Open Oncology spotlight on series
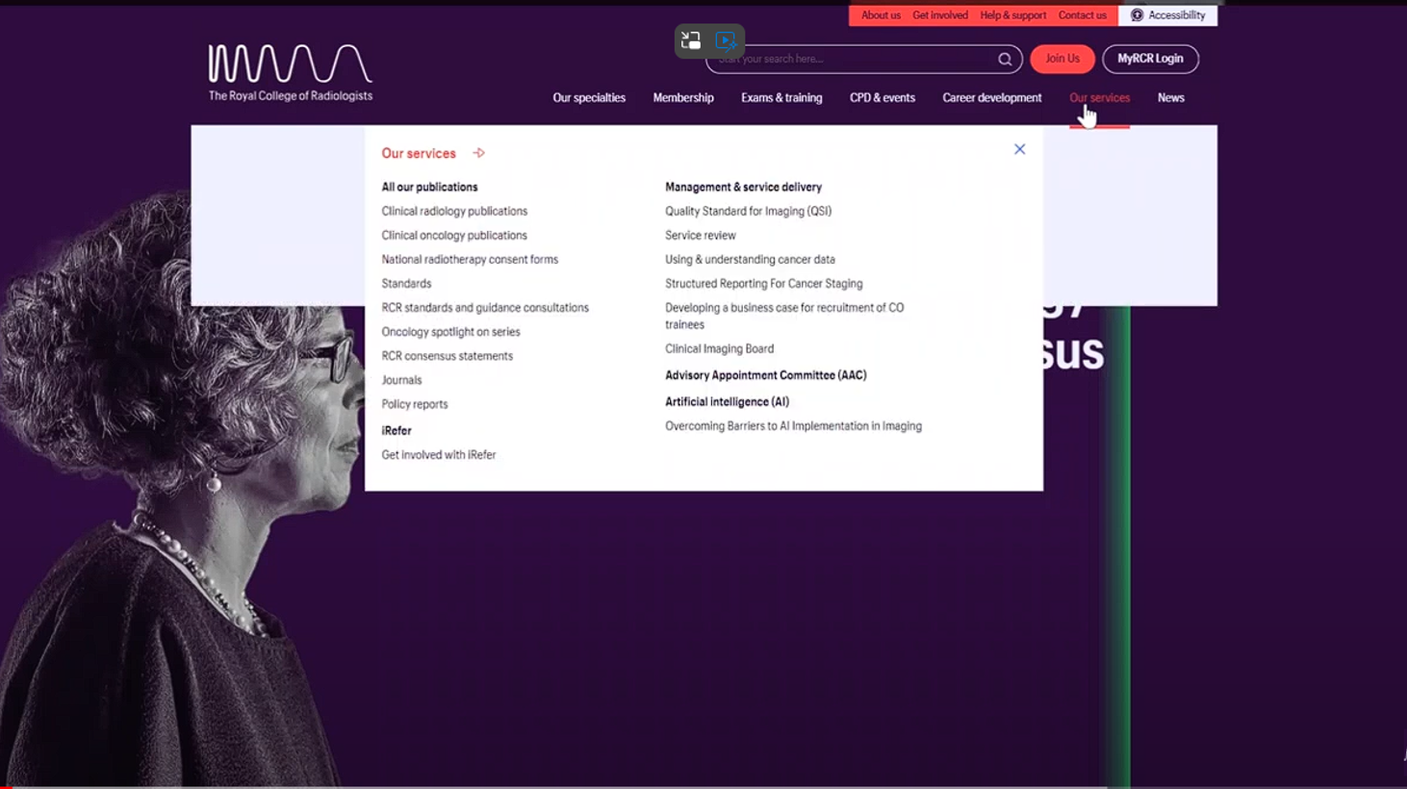 (450, 332)
